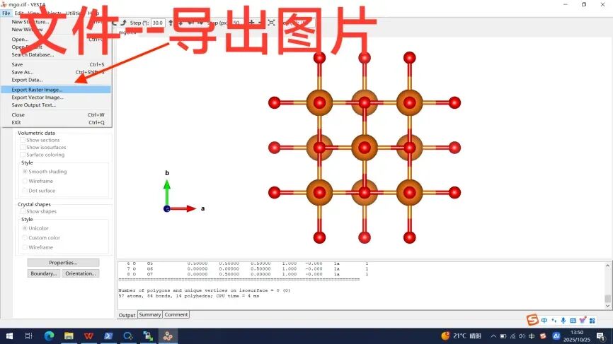Image resolution: width=613 pixels, height=344 pixels.
Task: Click the red Sogou icon in system tray
Action: tap(543, 336)
